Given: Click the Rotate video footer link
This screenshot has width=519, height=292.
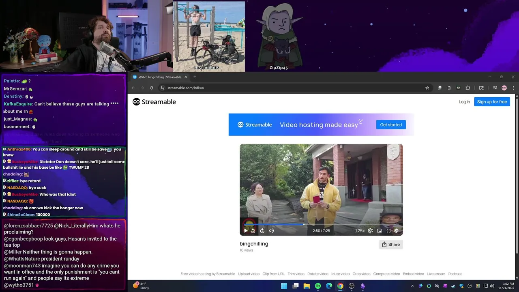Looking at the screenshot, I should [x=318, y=274].
